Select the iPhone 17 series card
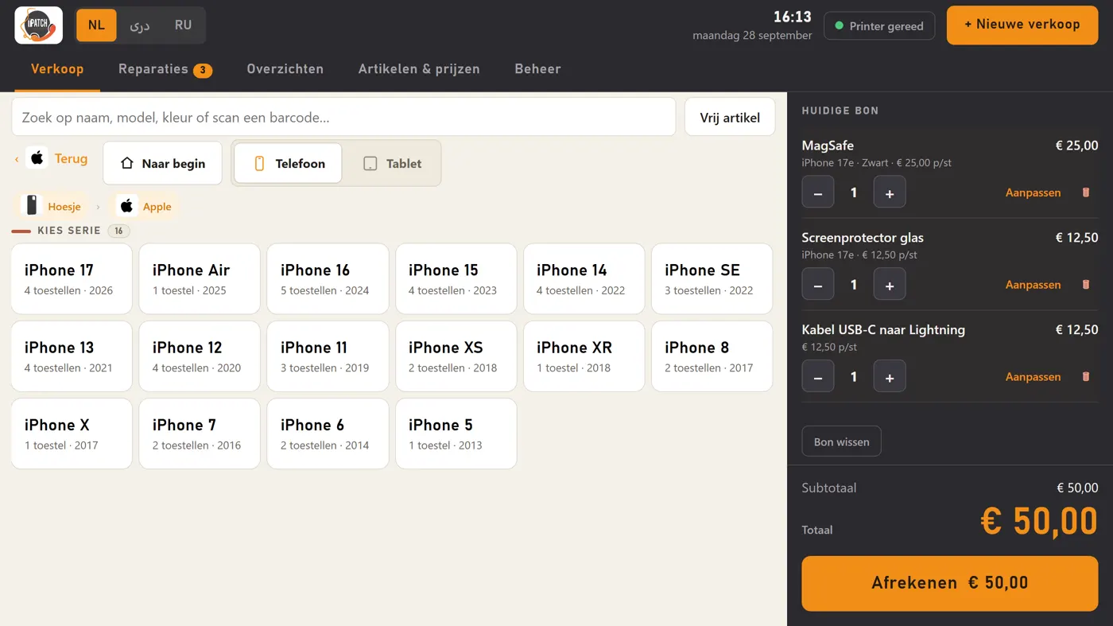 point(72,278)
